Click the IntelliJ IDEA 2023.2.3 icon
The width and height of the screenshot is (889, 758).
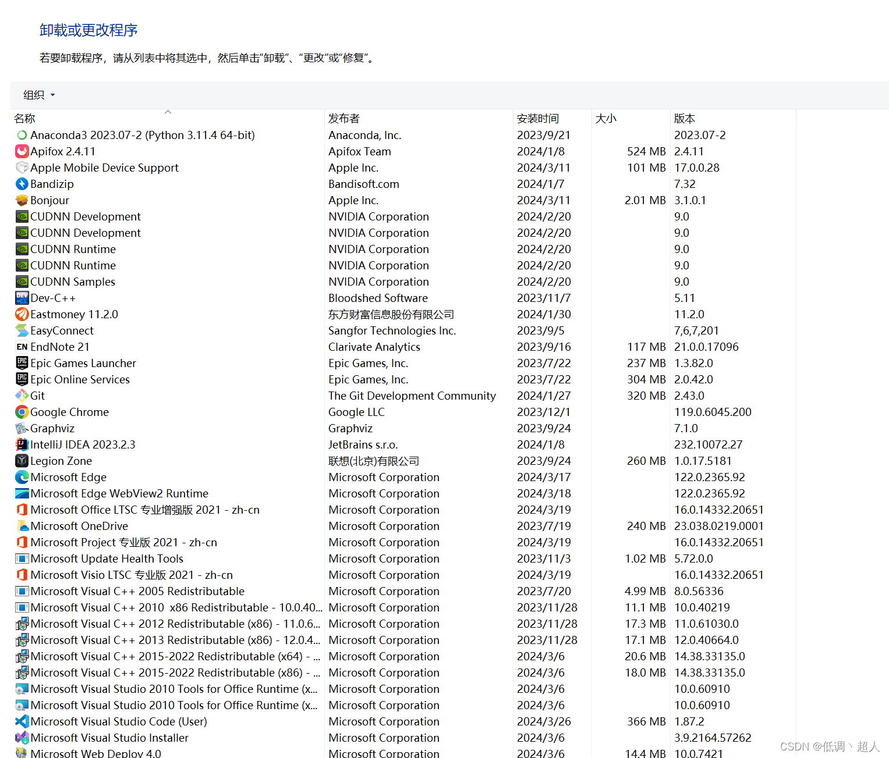pos(22,444)
